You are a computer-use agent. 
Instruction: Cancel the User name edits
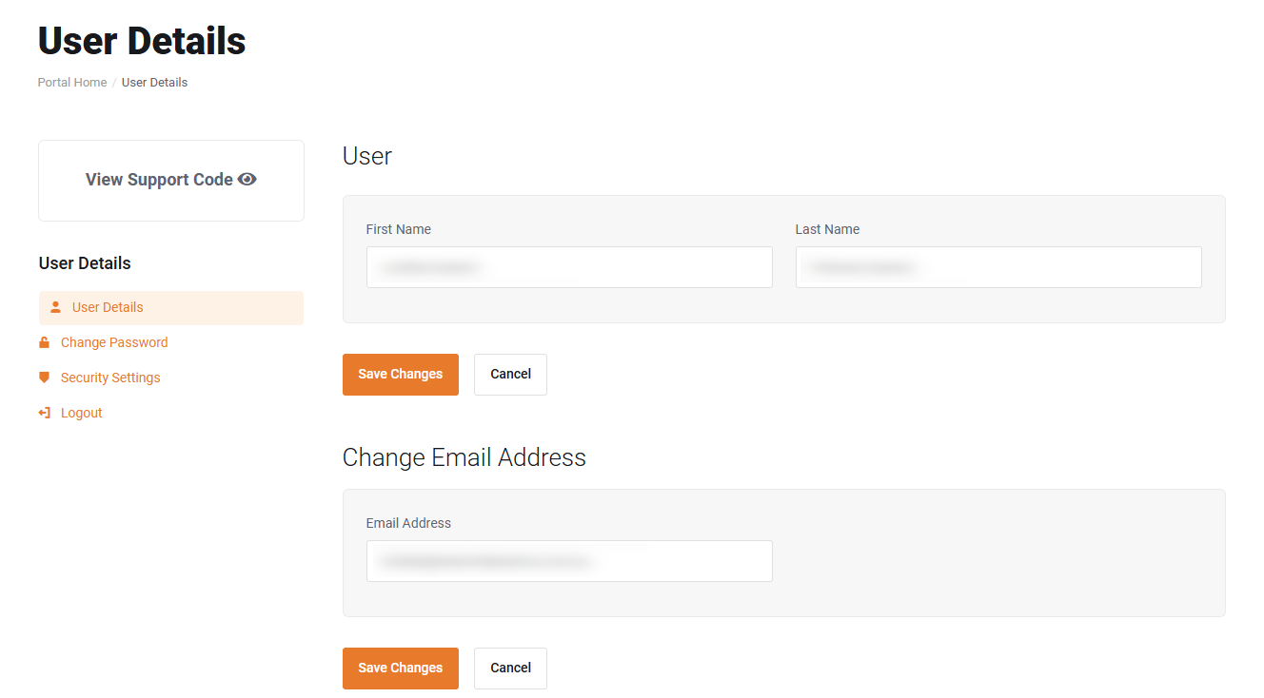[510, 375]
